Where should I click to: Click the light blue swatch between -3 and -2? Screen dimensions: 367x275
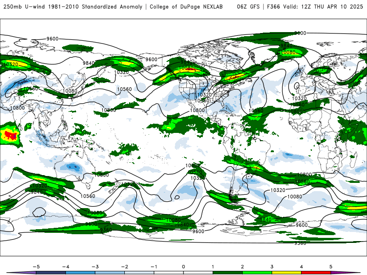coord(110,273)
